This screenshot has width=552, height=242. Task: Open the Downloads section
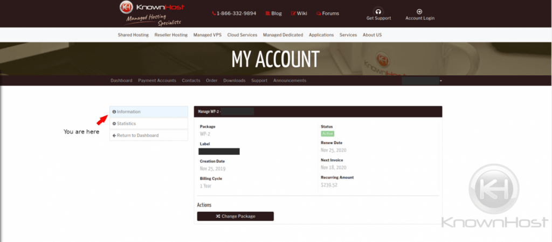[234, 81]
